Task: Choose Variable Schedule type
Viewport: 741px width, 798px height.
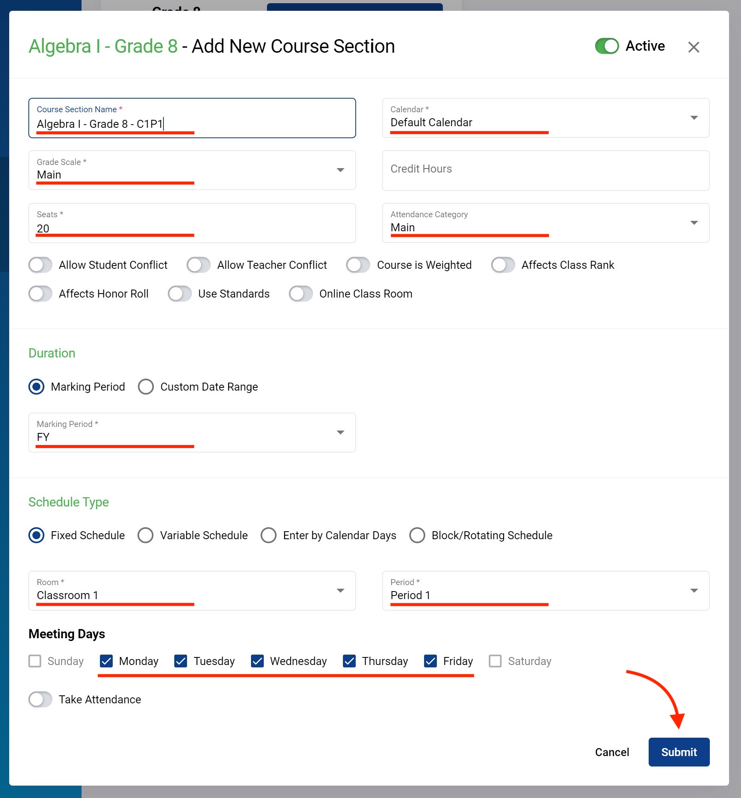Action: click(x=145, y=535)
